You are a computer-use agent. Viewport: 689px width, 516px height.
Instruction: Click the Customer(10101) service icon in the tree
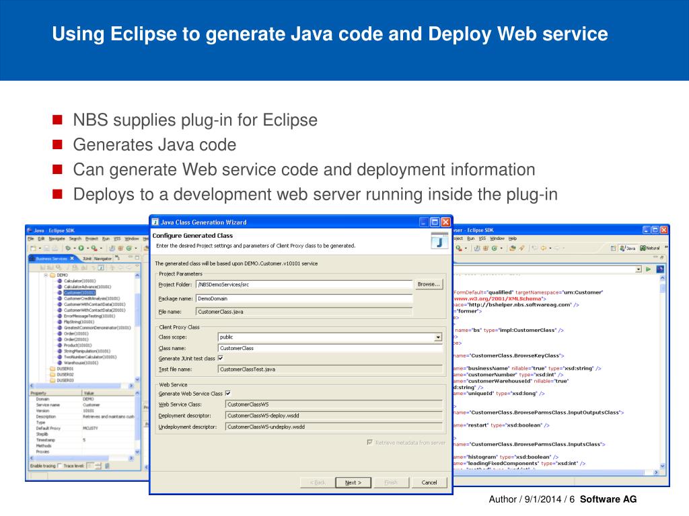click(x=60, y=293)
